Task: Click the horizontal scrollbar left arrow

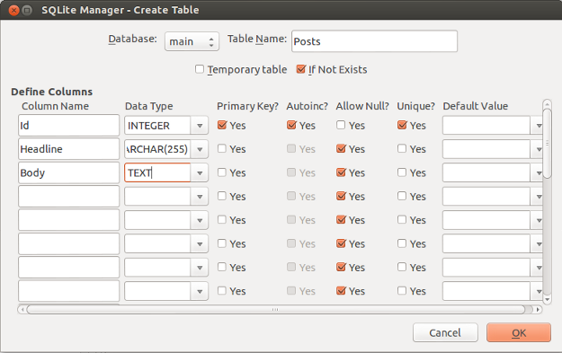Action: tap(22, 309)
